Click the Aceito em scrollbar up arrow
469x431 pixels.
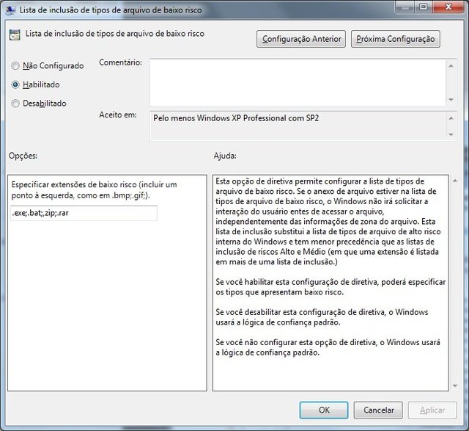[451, 117]
